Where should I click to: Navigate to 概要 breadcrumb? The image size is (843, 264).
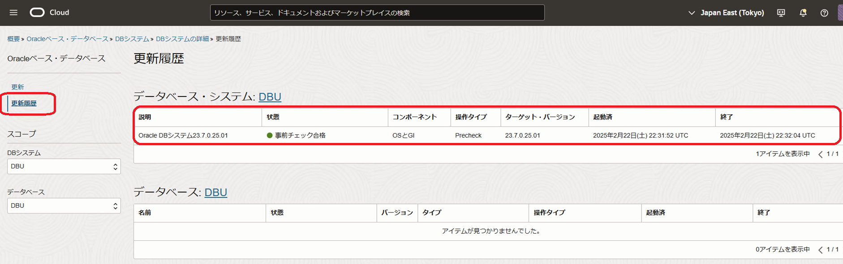[13, 39]
